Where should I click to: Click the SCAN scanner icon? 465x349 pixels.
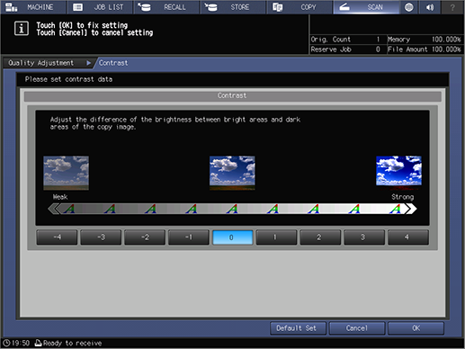tap(344, 7)
